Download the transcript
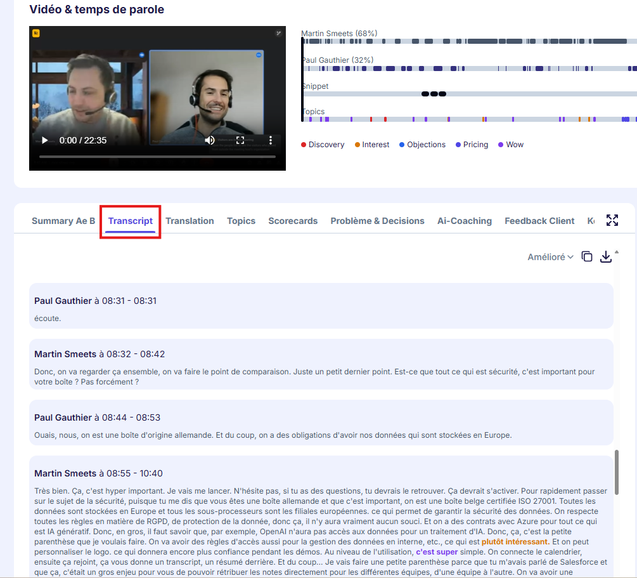This screenshot has height=578, width=637. [606, 257]
